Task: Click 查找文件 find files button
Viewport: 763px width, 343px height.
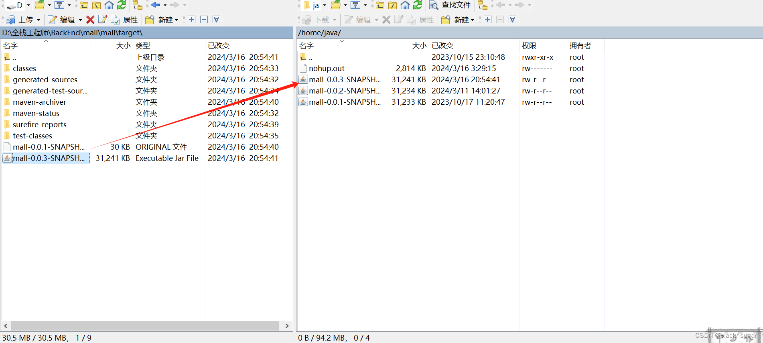Action: pyautogui.click(x=450, y=5)
